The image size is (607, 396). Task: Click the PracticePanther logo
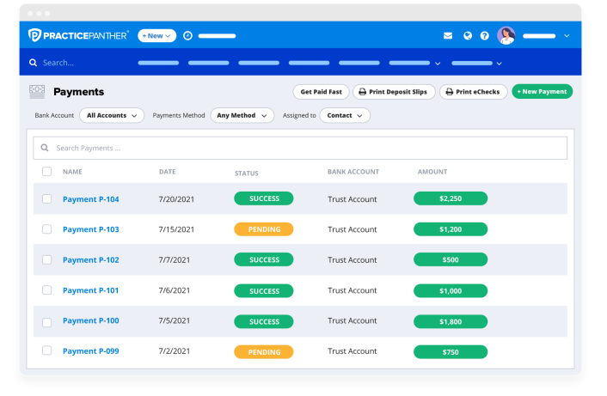pyautogui.click(x=78, y=35)
